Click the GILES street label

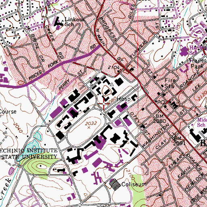point(131,11)
